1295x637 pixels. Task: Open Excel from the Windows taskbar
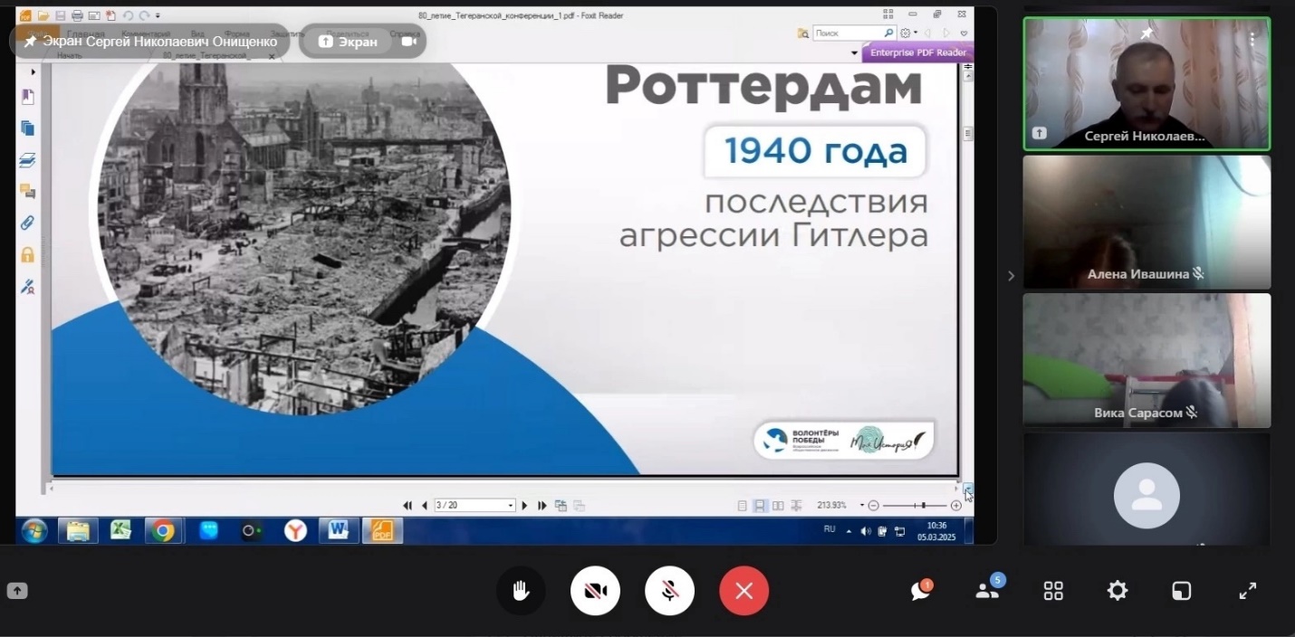pyautogui.click(x=121, y=530)
